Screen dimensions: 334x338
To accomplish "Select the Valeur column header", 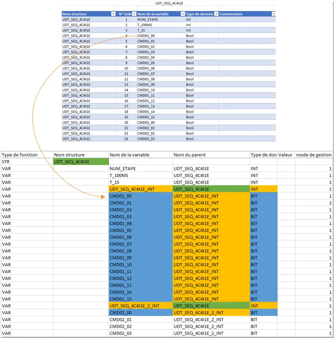I will tap(285, 155).
